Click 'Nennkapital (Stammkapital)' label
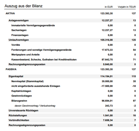The width and height of the screenshot is (139, 131). (x=27, y=81)
